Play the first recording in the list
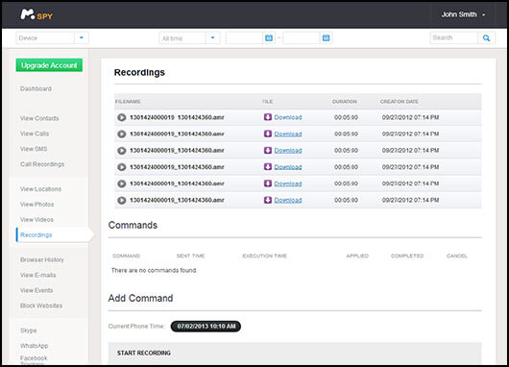This screenshot has width=509, height=367. point(121,117)
